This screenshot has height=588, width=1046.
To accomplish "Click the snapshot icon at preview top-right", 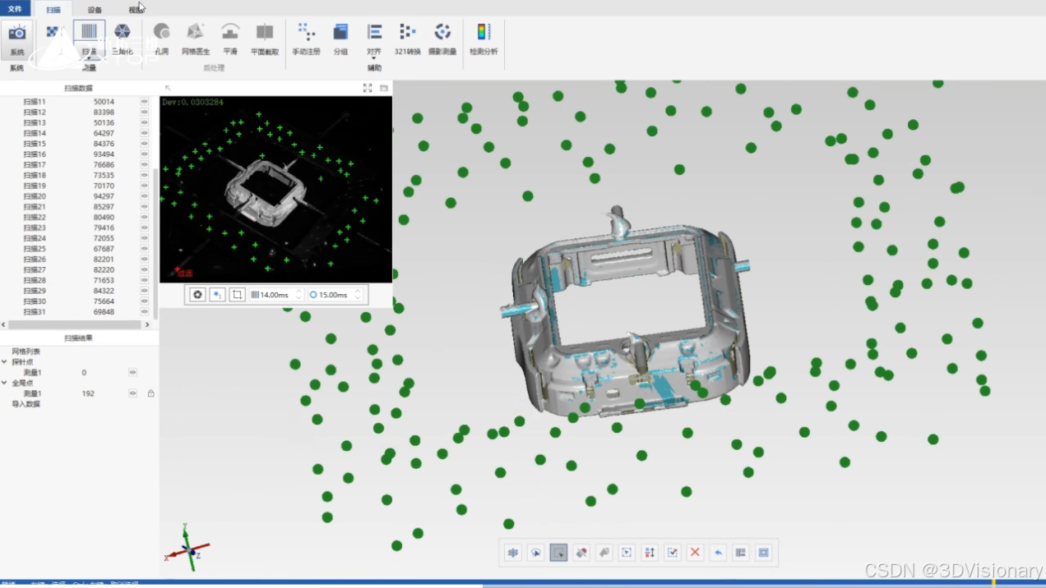I will point(383,88).
